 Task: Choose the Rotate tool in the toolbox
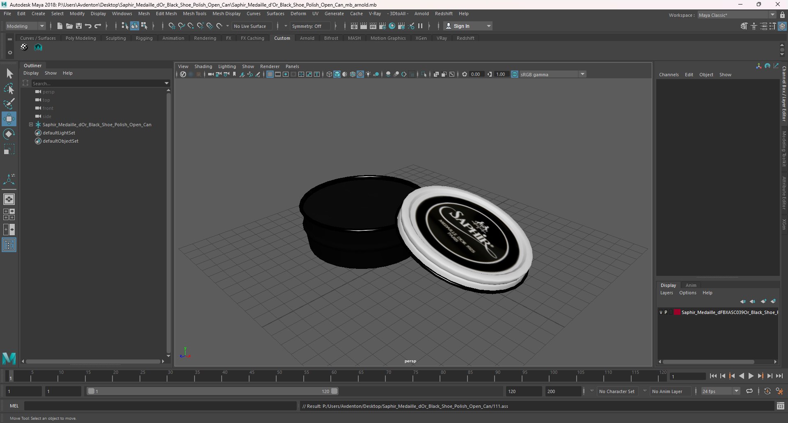point(9,134)
